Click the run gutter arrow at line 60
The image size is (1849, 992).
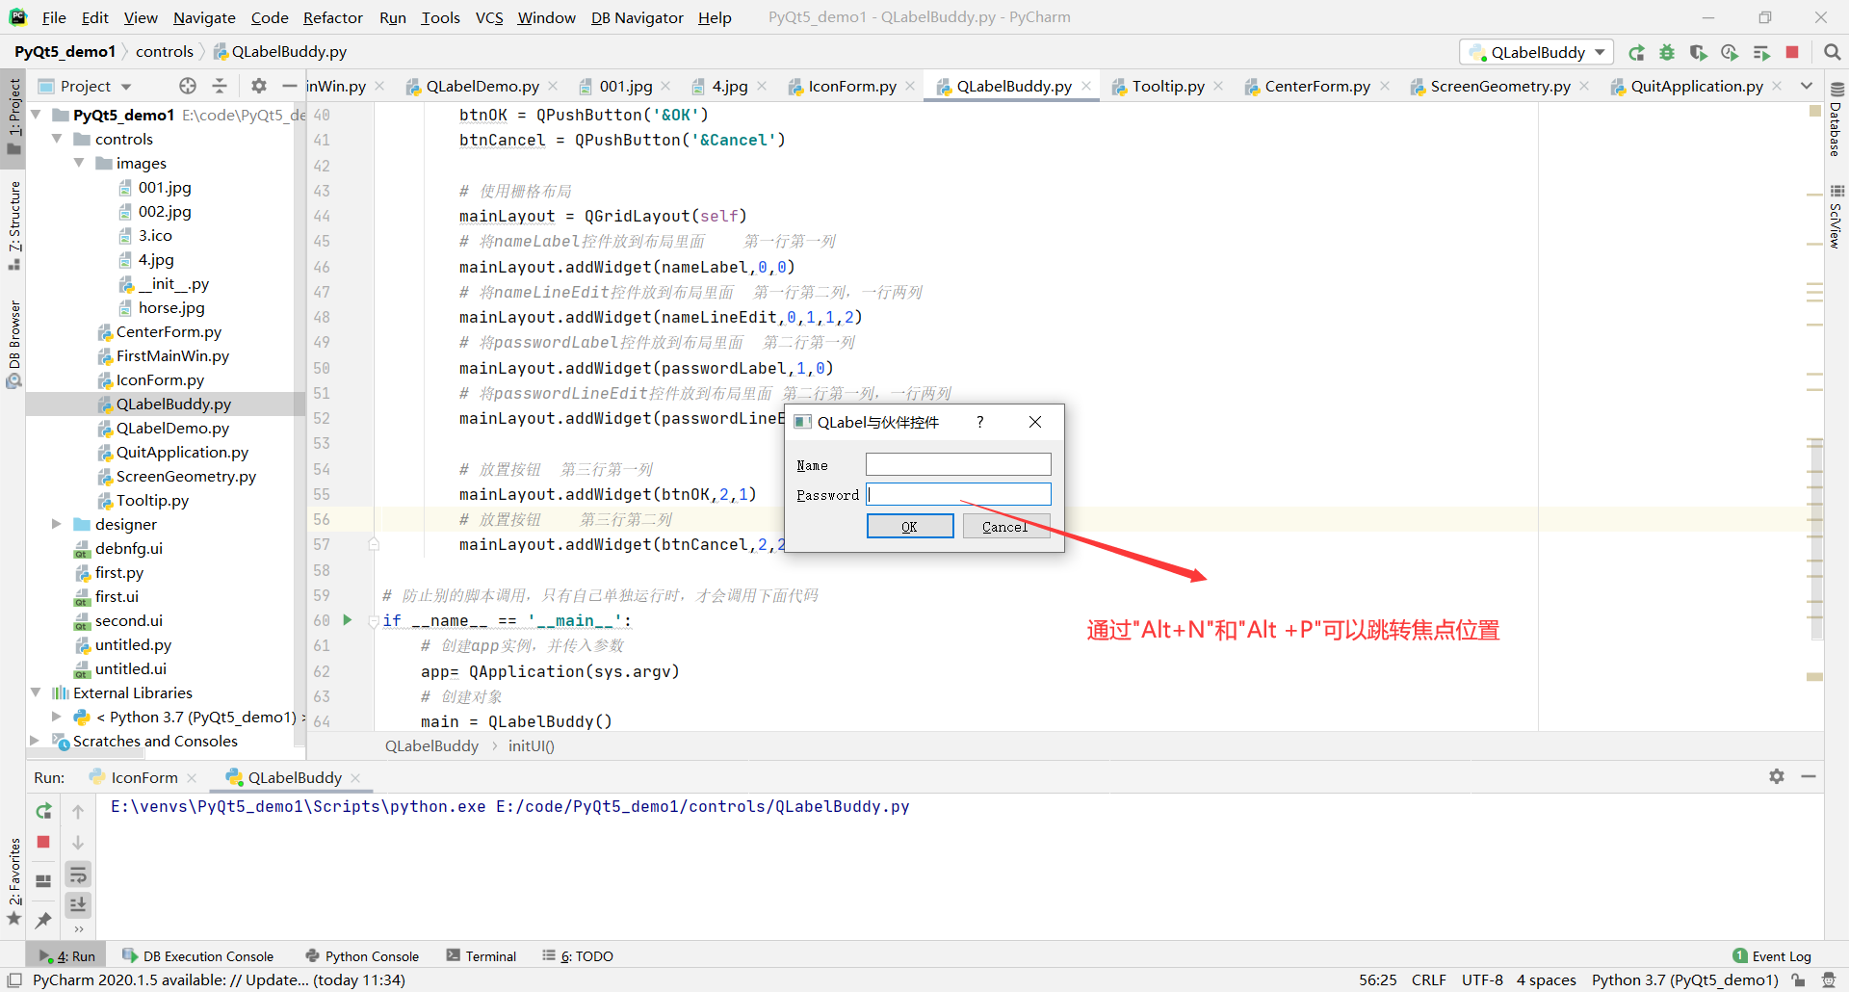click(348, 620)
